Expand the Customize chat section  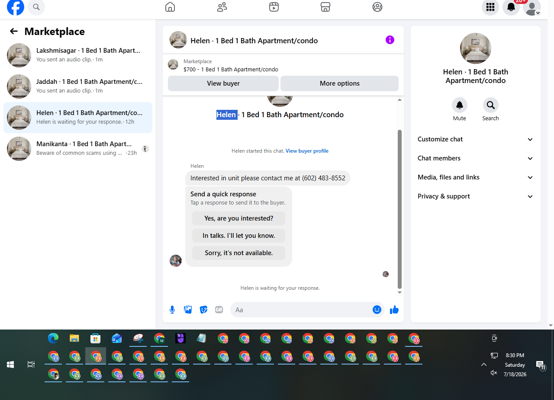(x=475, y=139)
